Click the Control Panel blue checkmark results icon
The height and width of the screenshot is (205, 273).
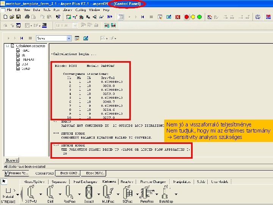click(x=86, y=38)
